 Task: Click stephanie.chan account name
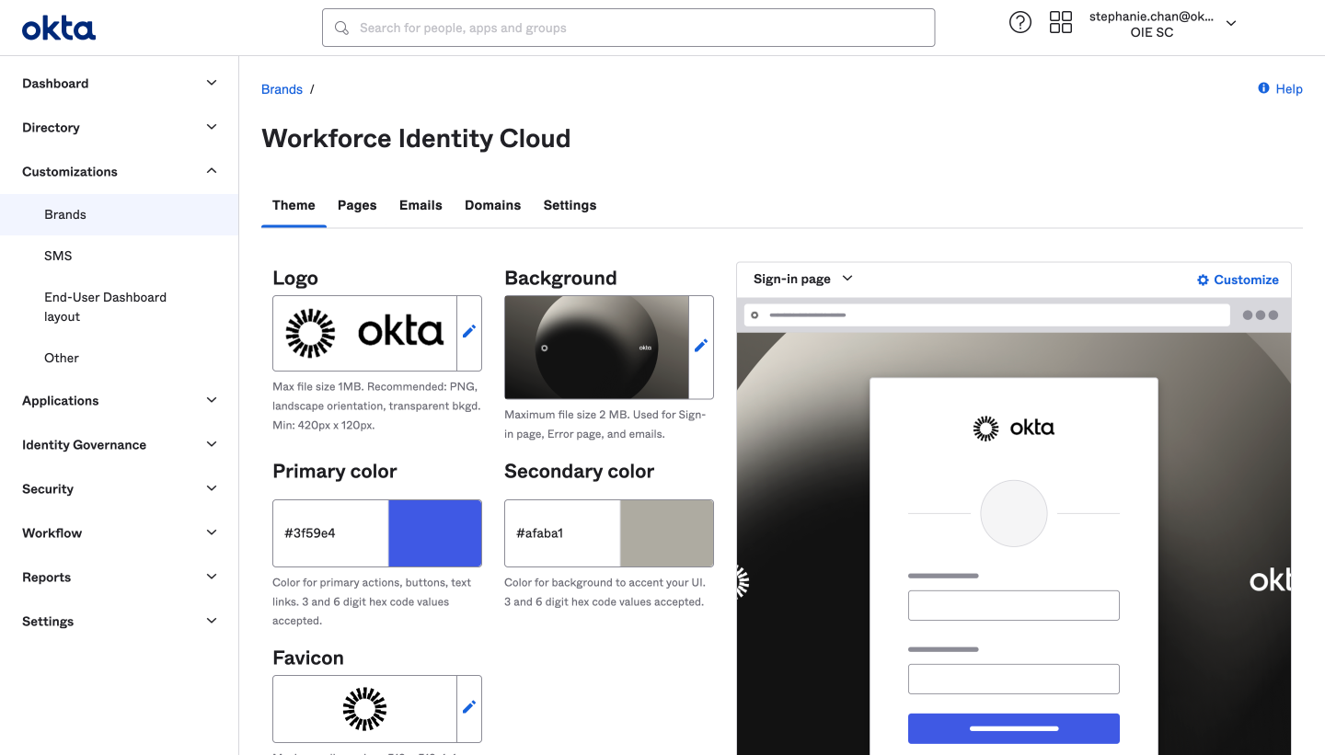1151,17
